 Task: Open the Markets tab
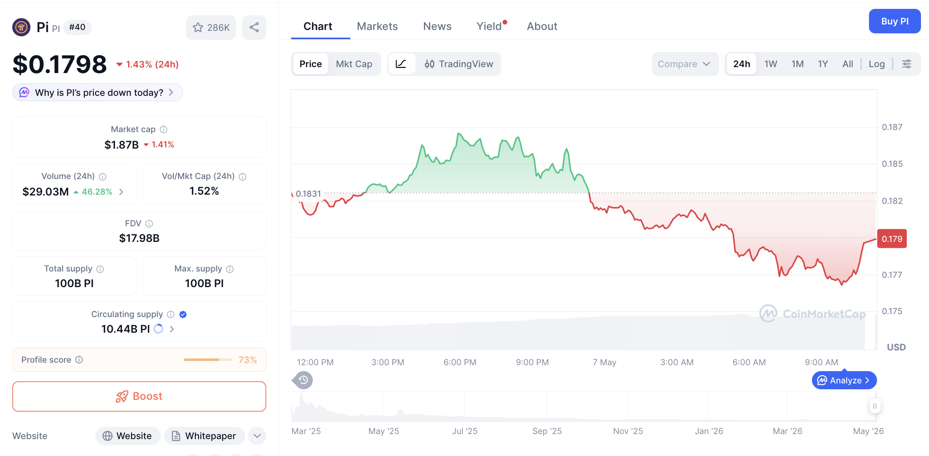pyautogui.click(x=377, y=26)
